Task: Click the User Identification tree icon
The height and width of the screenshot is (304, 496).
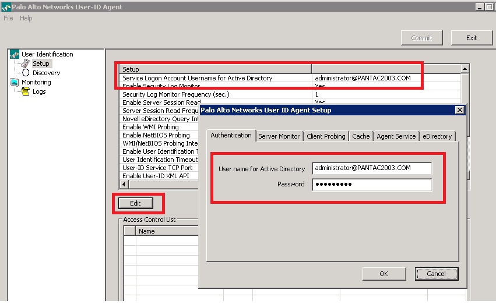Action: pos(15,54)
